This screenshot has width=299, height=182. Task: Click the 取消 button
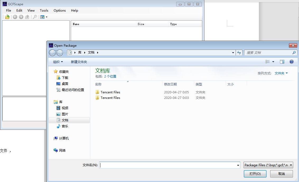[282, 174]
